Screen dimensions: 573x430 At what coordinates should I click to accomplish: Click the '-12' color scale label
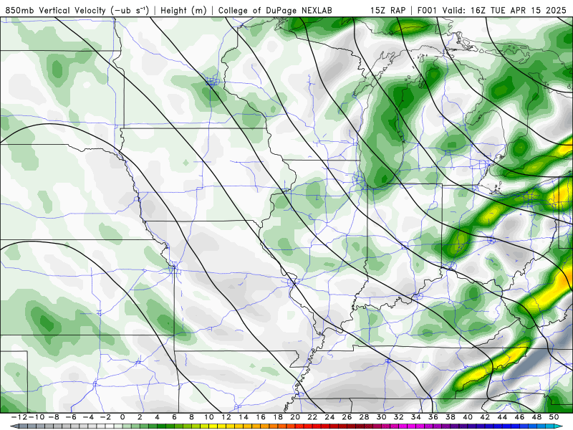[19, 417]
